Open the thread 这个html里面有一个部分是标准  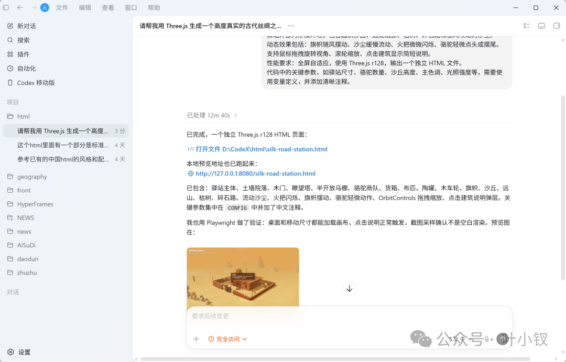coord(66,145)
